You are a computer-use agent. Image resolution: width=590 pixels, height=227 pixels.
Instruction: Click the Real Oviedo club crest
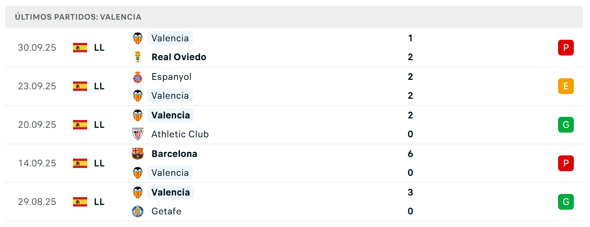[x=138, y=57]
